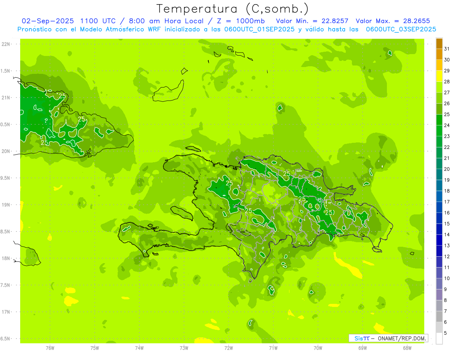This screenshot has height=353, width=457.
Task: Click the "68W" longitude axis label
Action: coord(407,348)
